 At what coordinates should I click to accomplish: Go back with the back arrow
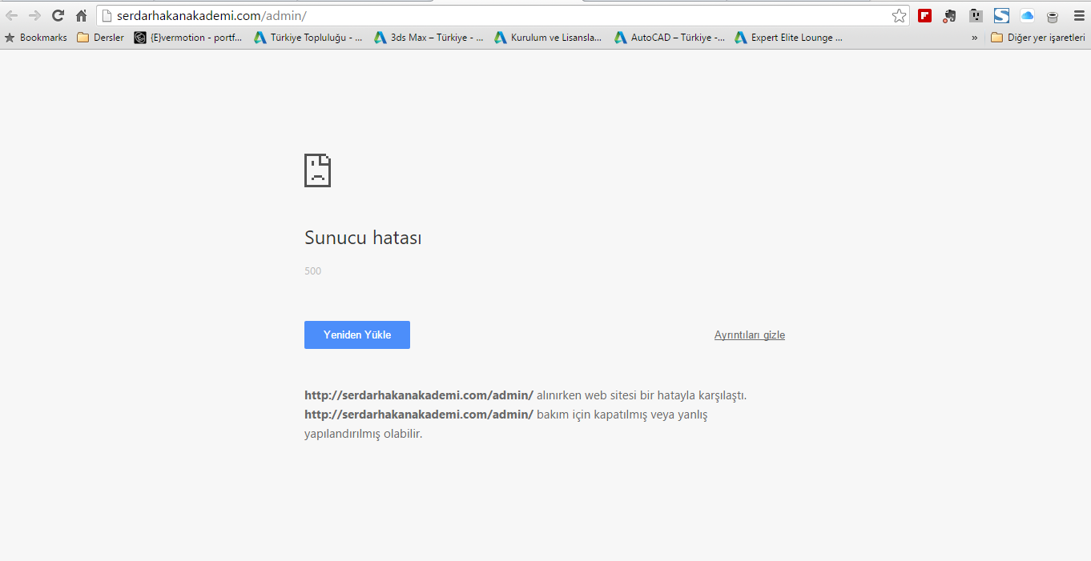(x=12, y=15)
